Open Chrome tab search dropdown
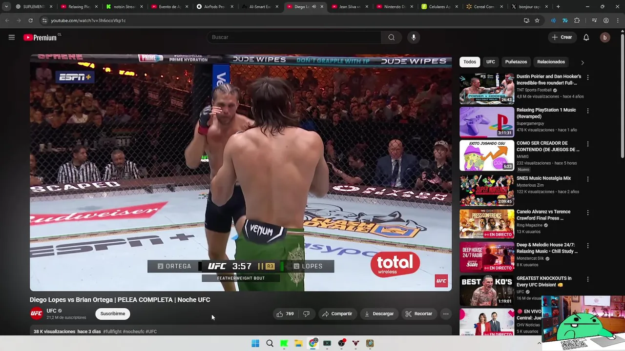Viewport: 625px width, 351px height. 6,7
